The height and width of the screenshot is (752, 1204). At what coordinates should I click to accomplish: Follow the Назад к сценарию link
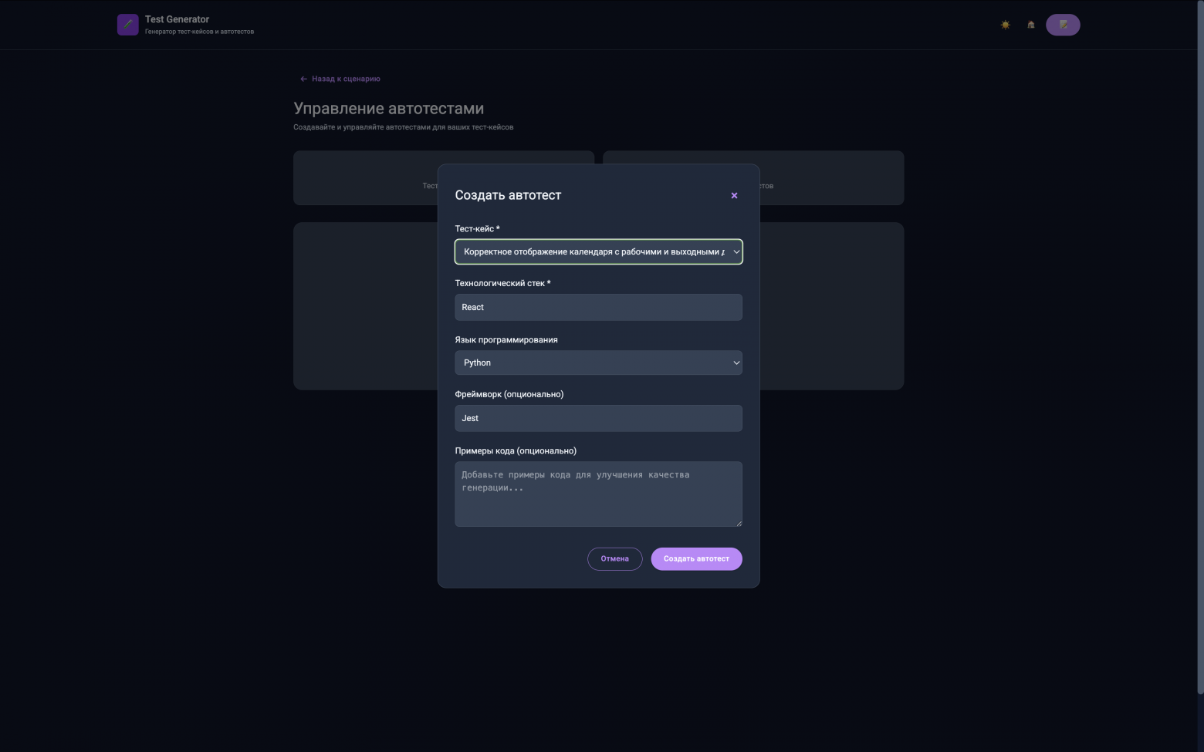tap(346, 79)
